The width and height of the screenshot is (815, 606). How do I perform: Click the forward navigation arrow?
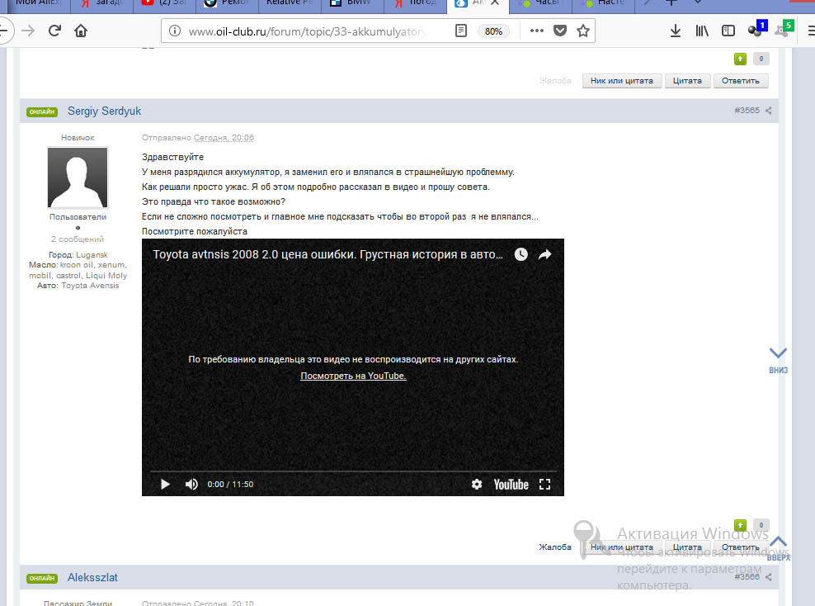[28, 31]
